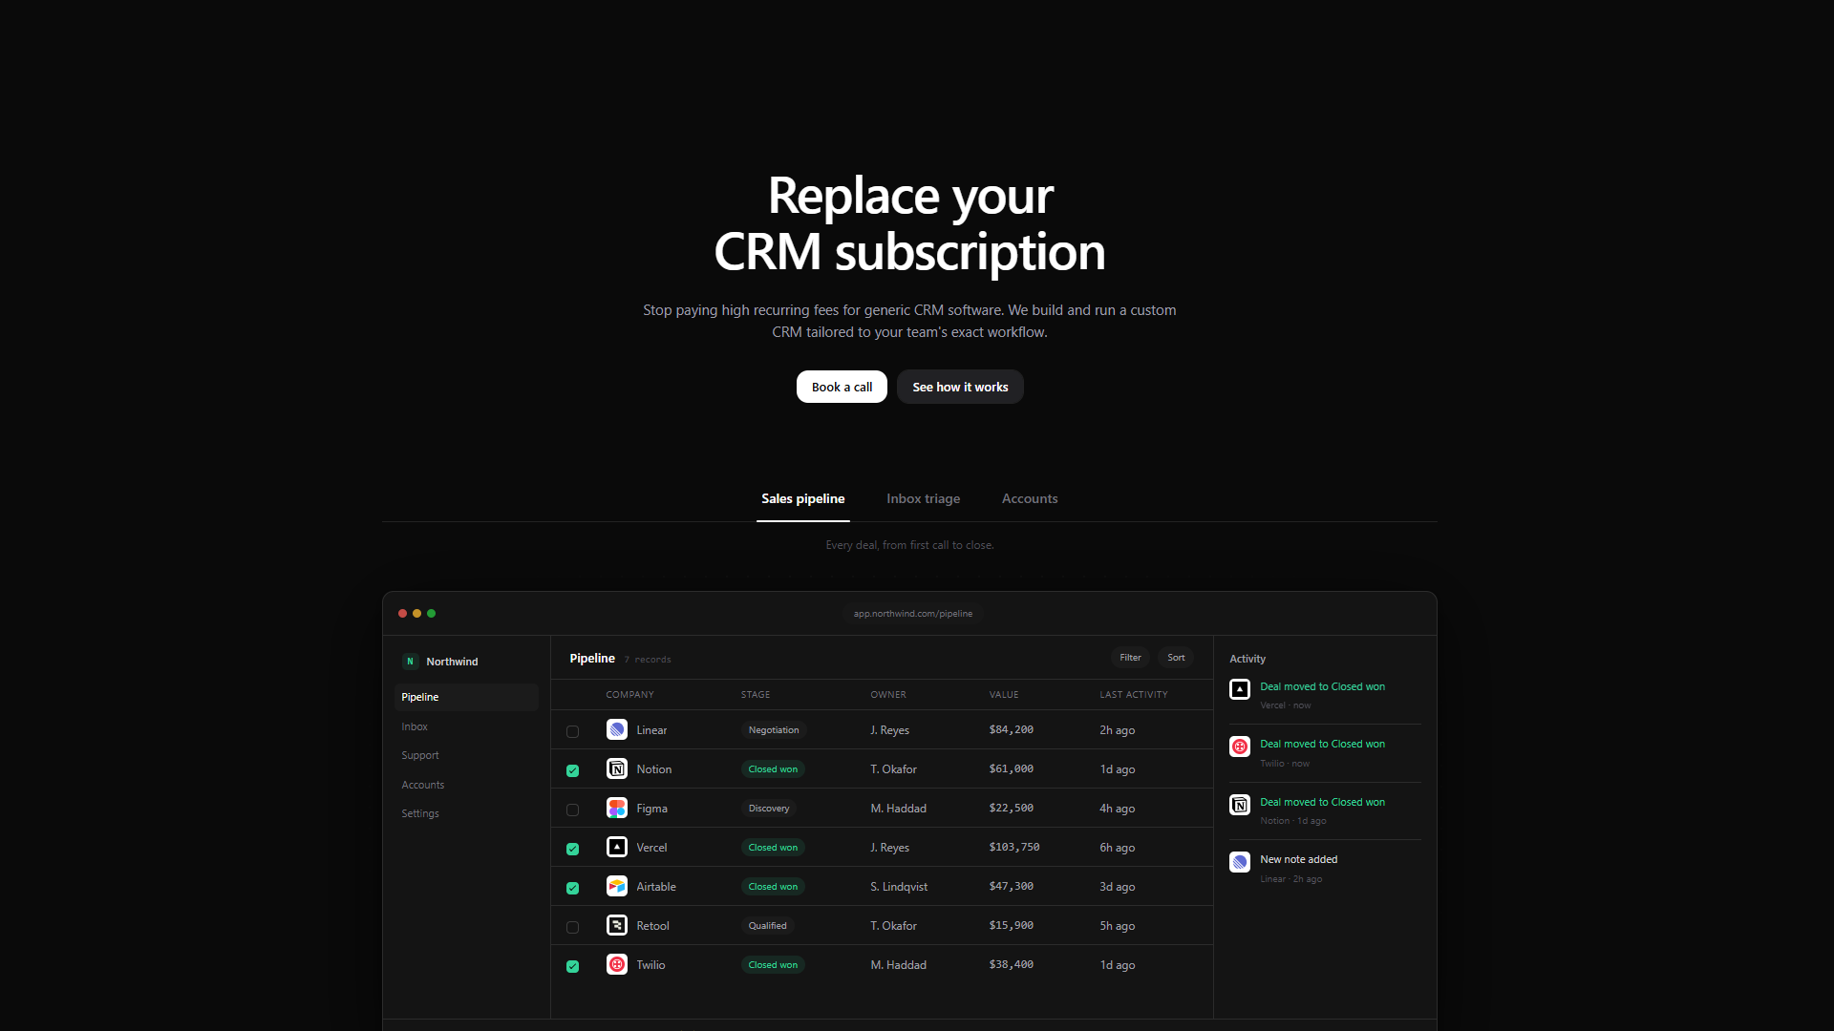Open the Sort button in Pipeline

(x=1176, y=658)
